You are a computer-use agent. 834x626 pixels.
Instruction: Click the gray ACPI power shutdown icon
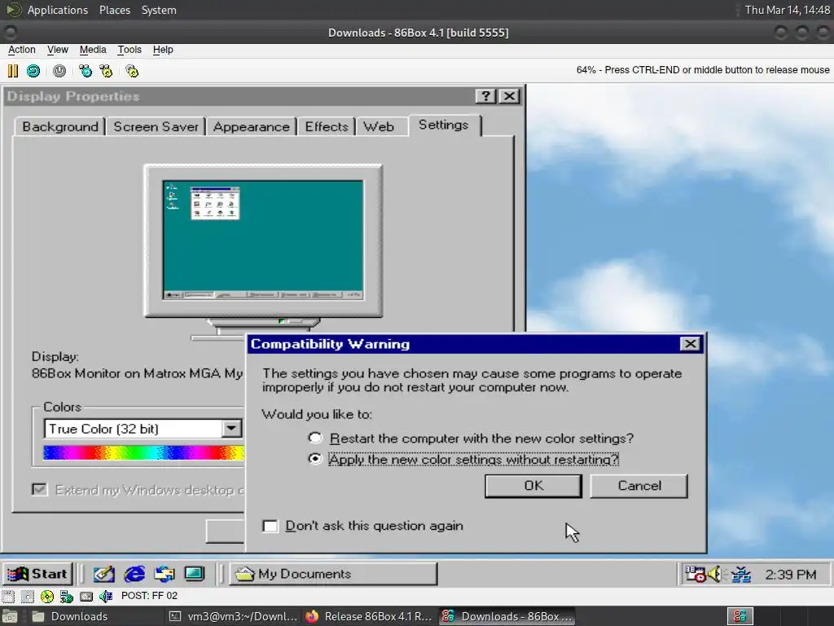pyautogui.click(x=59, y=71)
